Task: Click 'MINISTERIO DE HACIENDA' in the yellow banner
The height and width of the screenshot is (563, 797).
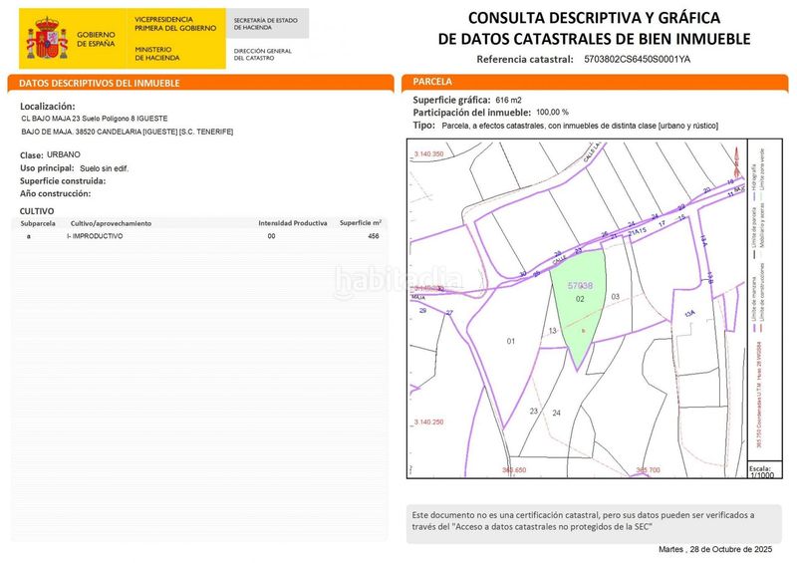Action: [157, 54]
